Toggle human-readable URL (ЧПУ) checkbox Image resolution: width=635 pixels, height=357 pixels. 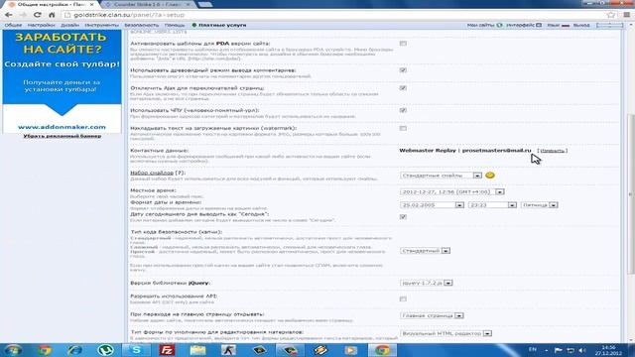tap(403, 110)
